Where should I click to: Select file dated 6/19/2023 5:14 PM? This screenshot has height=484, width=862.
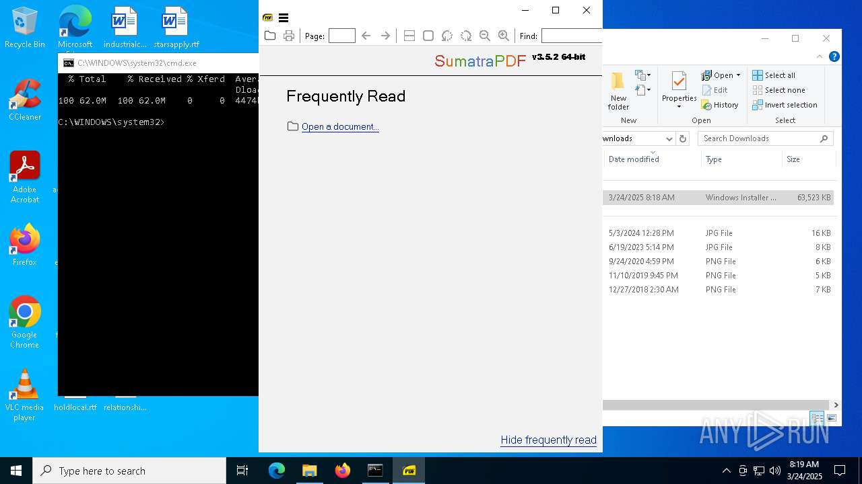[x=718, y=247]
